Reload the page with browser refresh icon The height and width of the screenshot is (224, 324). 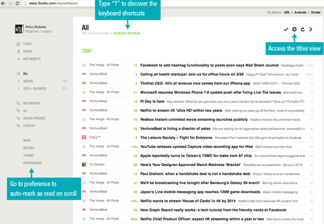point(18,3)
